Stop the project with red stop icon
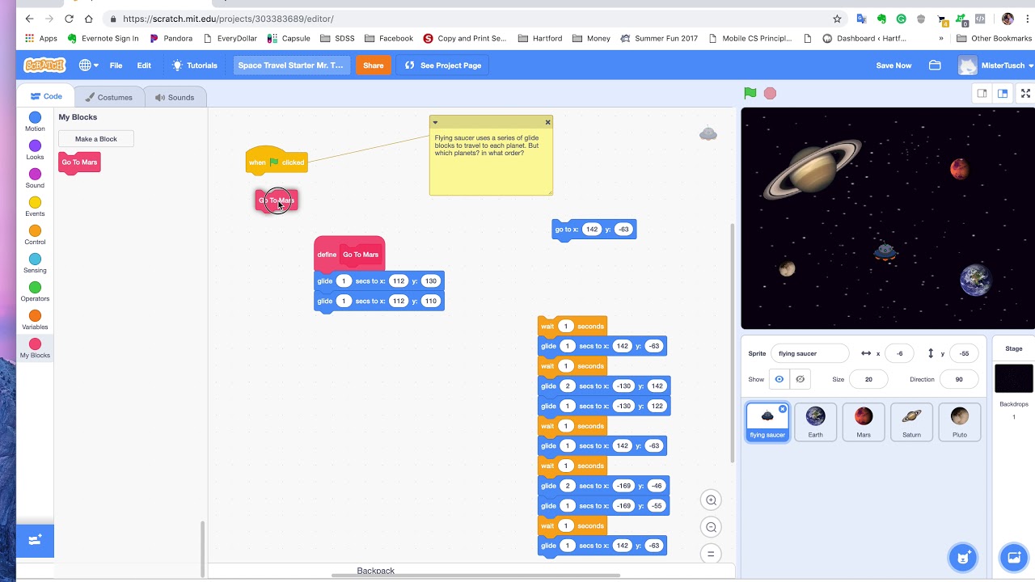Screen dimensions: 1035x582 (770, 93)
